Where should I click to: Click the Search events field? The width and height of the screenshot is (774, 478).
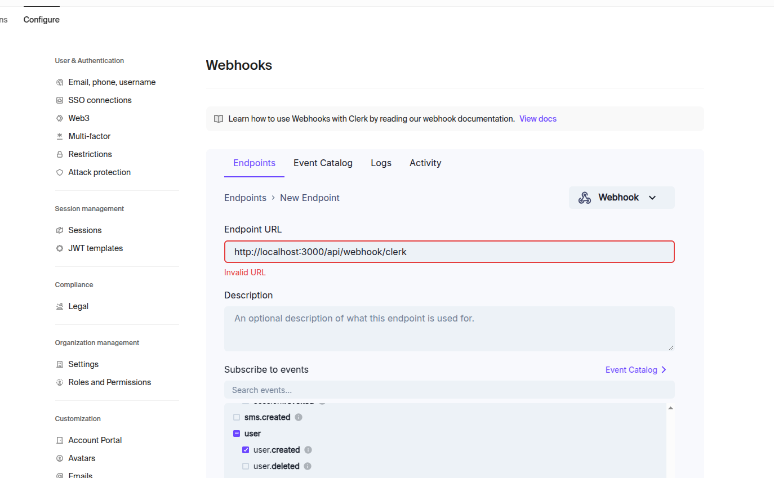pyautogui.click(x=450, y=390)
